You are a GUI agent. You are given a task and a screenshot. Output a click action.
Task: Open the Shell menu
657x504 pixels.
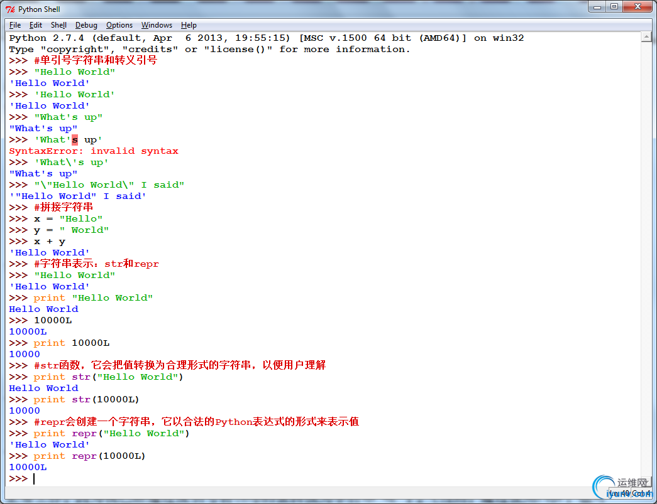(58, 25)
